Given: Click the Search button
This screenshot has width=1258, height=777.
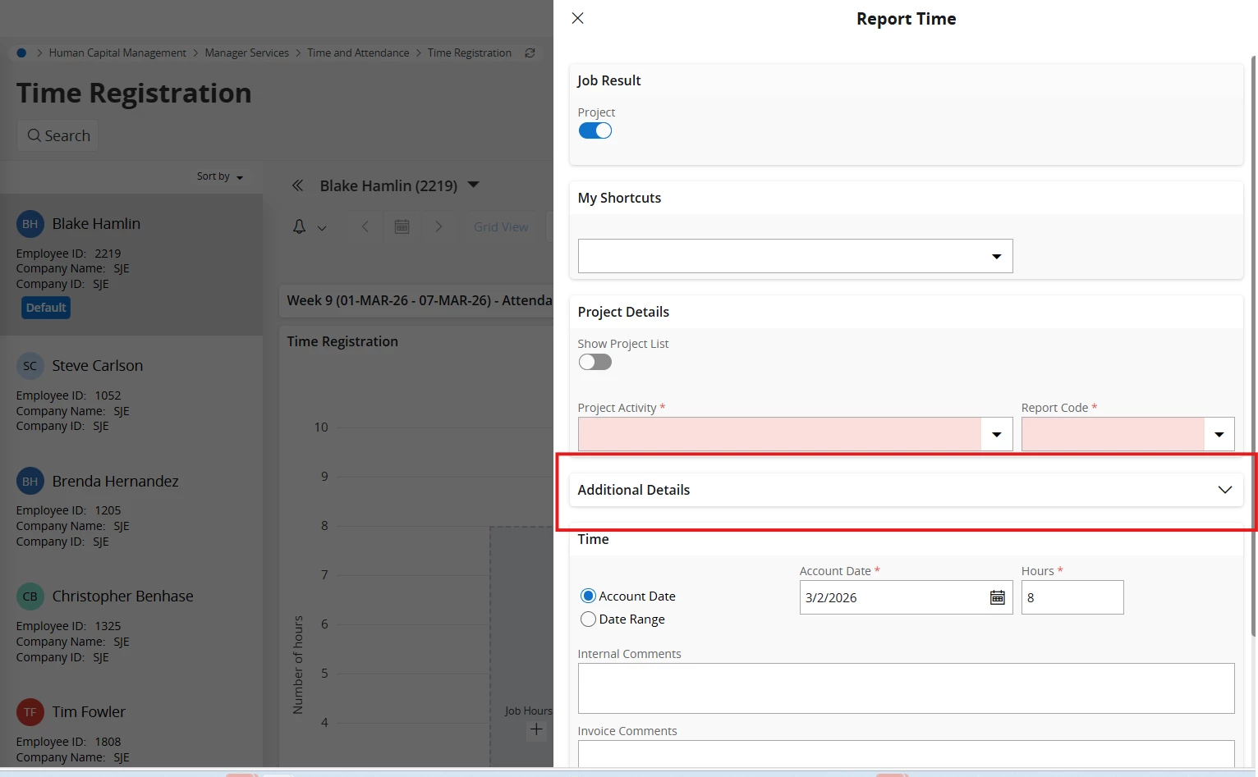Looking at the screenshot, I should (x=58, y=135).
